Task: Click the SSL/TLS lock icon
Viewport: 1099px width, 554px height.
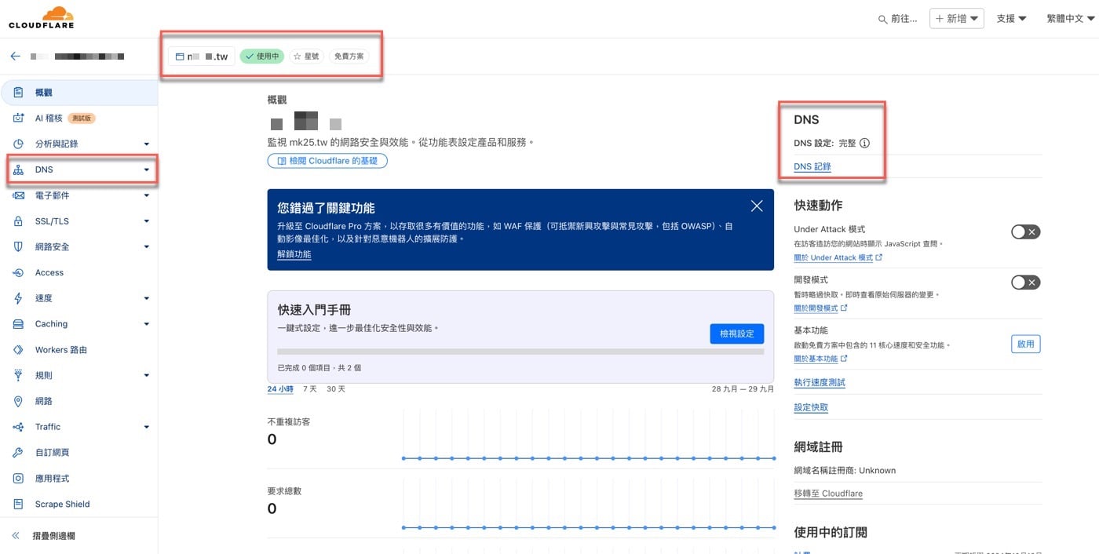Action: pos(19,221)
